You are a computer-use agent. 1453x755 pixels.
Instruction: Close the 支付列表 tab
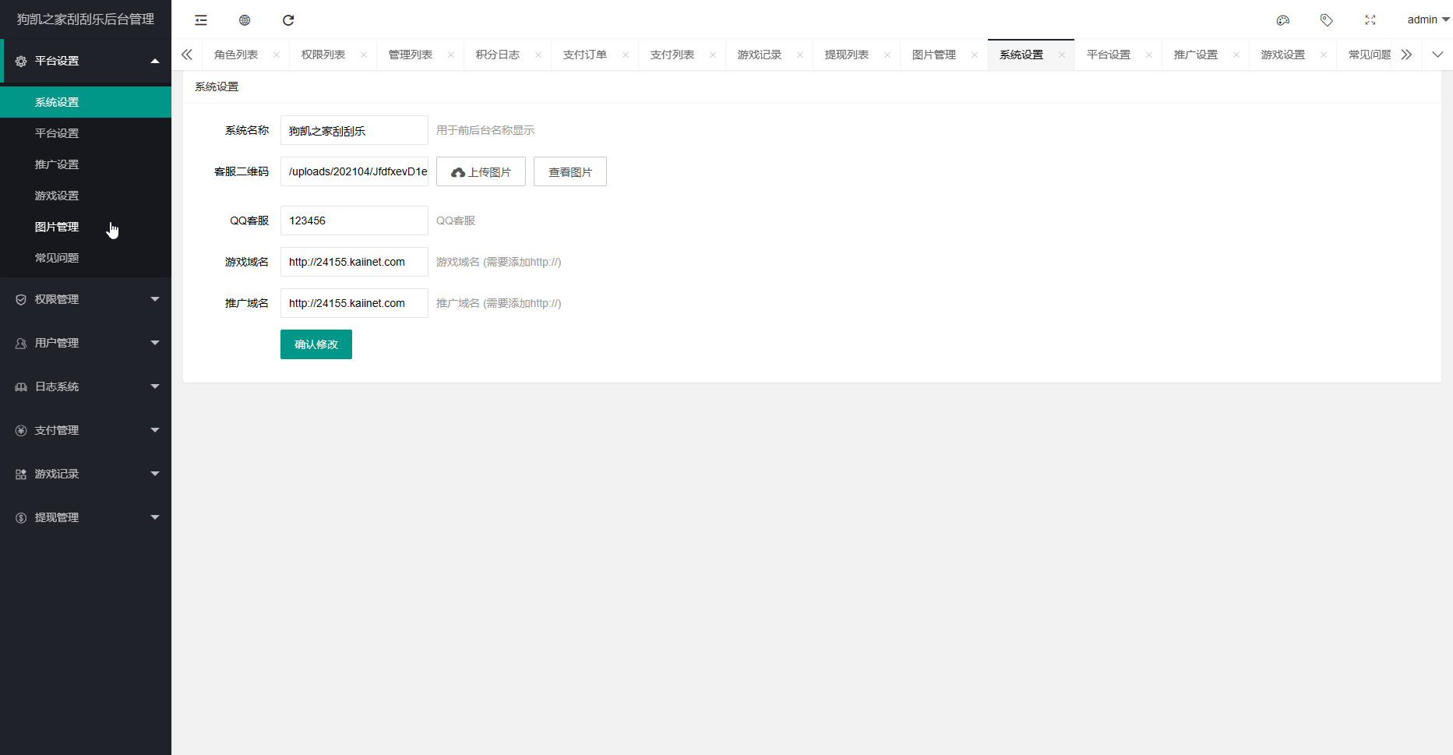713,55
